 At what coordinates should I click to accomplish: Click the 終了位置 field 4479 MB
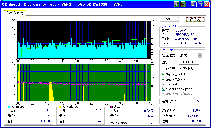coord(189,69)
